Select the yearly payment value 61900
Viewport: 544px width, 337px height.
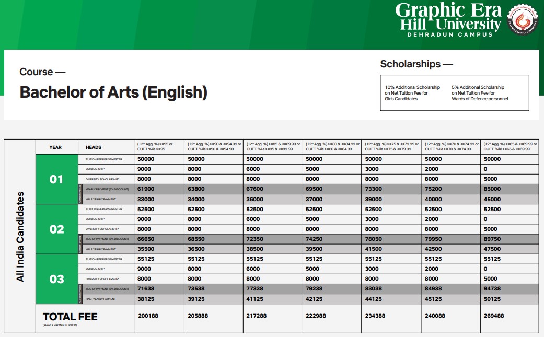pyautogui.click(x=147, y=189)
